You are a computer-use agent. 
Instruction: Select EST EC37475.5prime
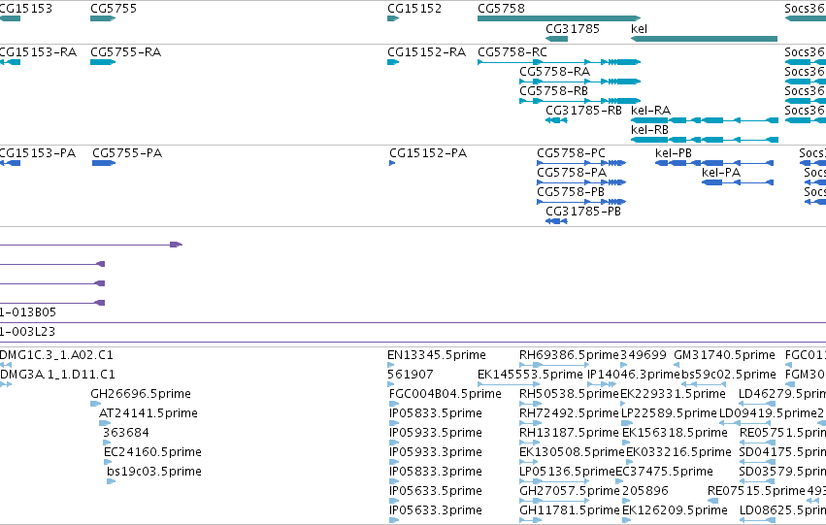(664, 472)
